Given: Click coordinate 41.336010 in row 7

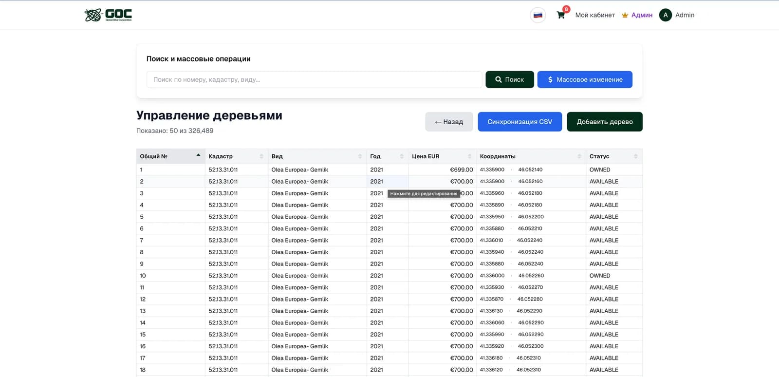Looking at the screenshot, I should tap(491, 240).
